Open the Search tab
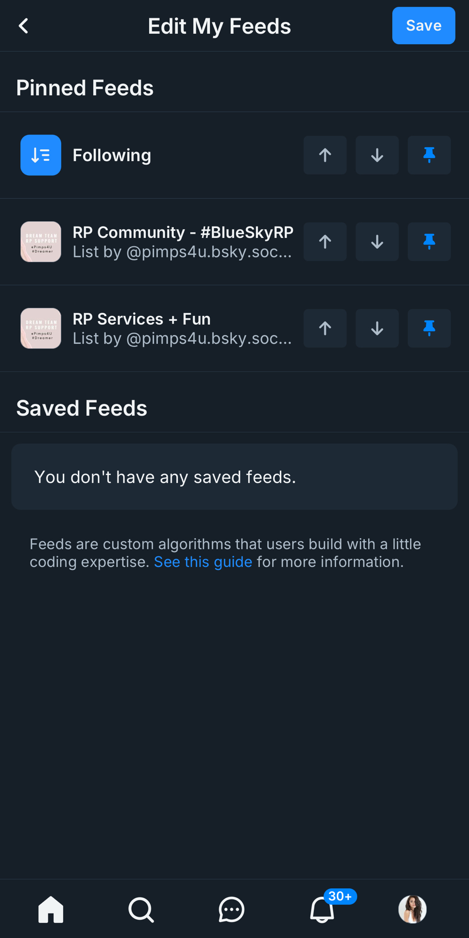 tap(141, 909)
